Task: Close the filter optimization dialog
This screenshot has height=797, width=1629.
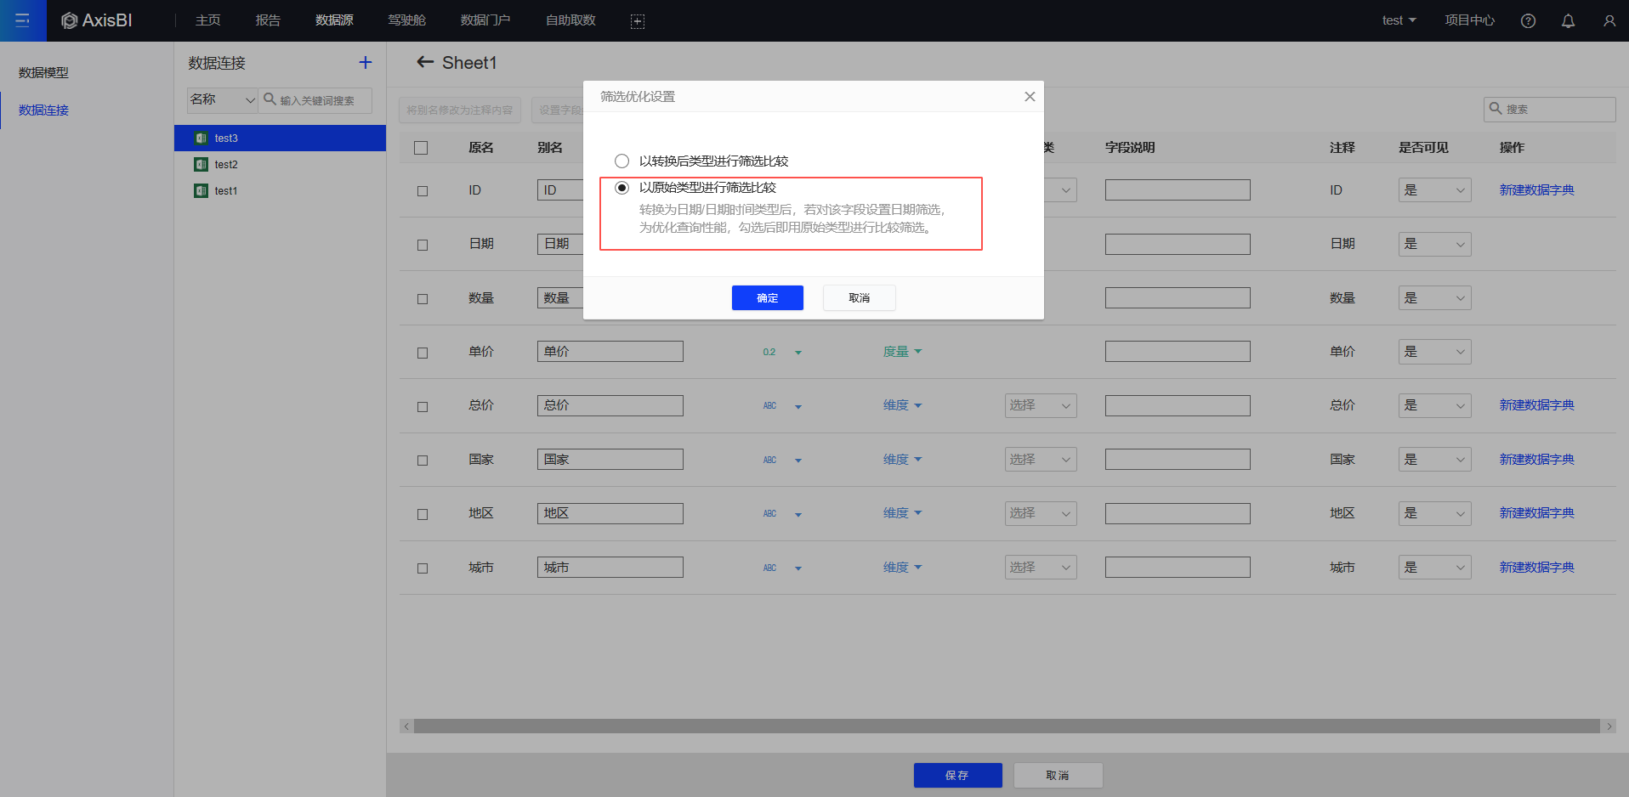Action: click(1030, 97)
